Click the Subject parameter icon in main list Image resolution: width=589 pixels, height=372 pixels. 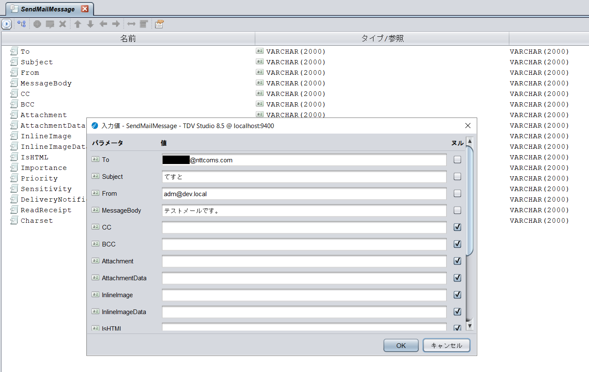coord(14,62)
